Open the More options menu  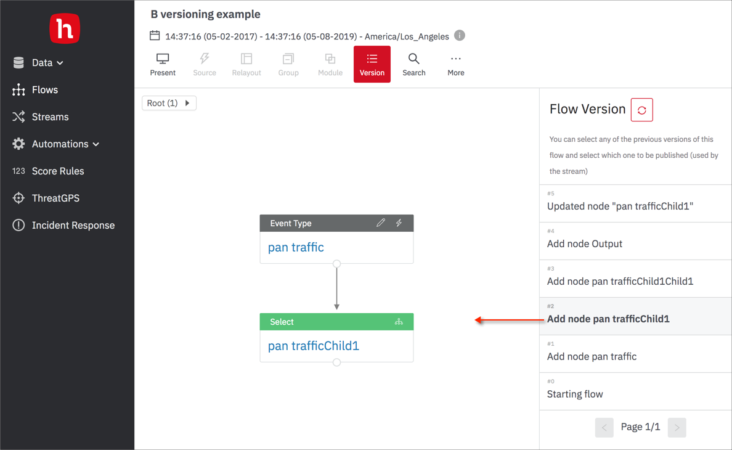pyautogui.click(x=455, y=65)
